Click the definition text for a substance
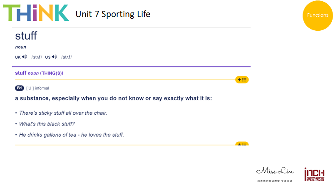The image size is (333, 187). coord(113,98)
